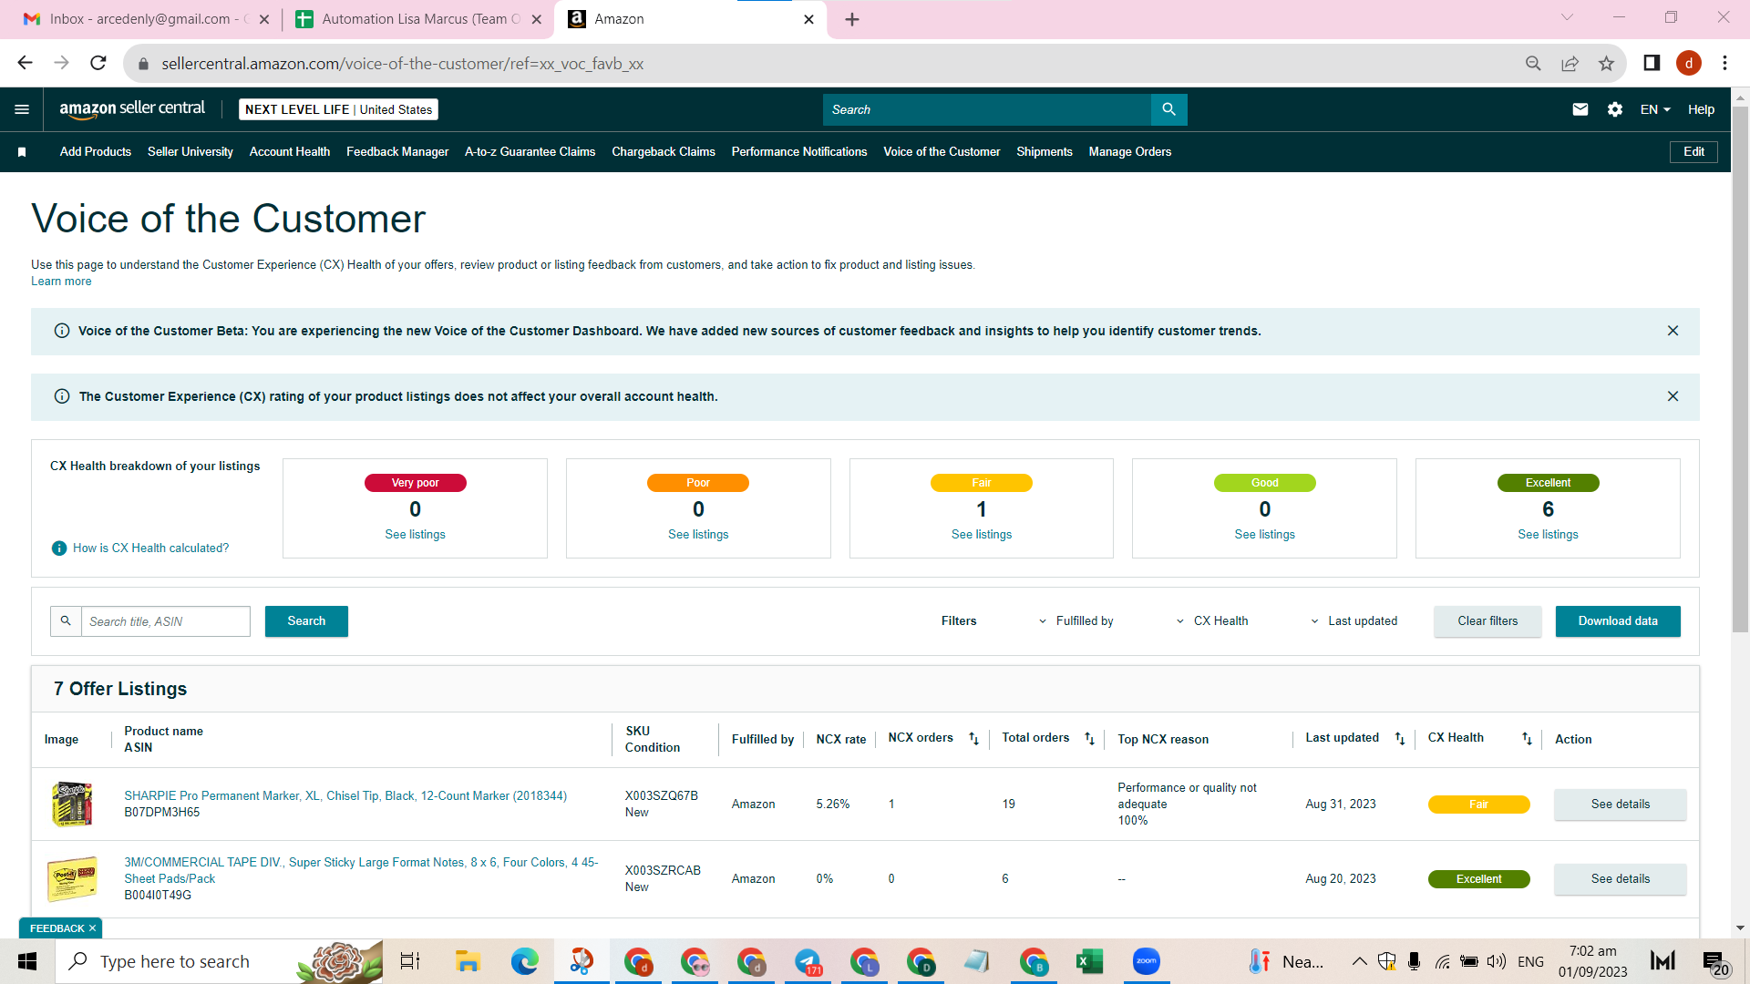Reload the page with the refresh icon
Image resolution: width=1750 pixels, height=984 pixels.
tap(98, 63)
